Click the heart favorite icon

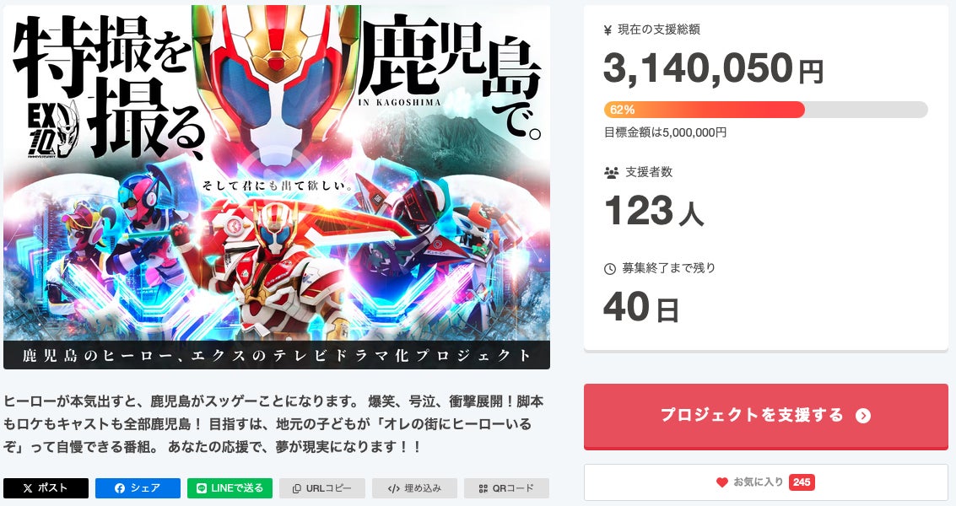[722, 482]
